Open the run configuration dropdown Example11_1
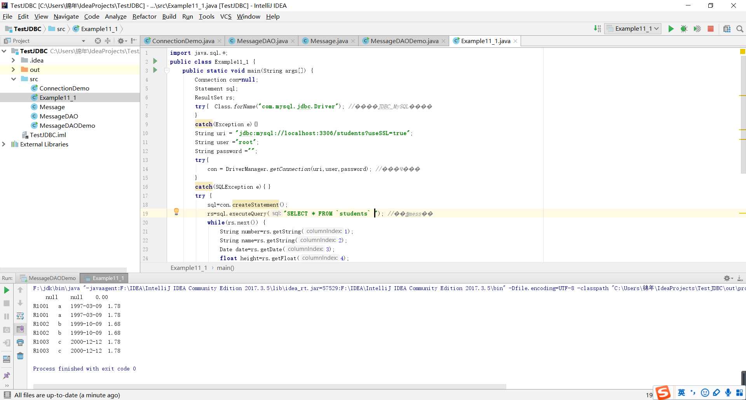 point(633,29)
